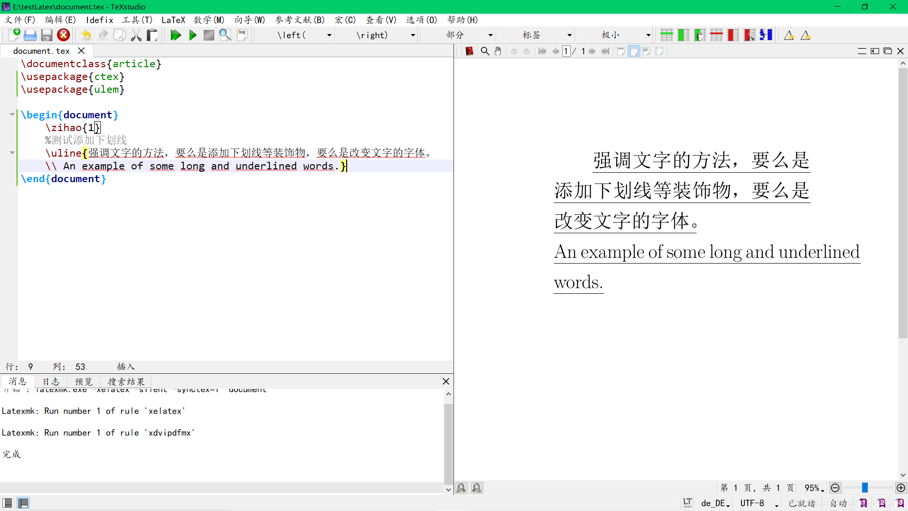
Task: Open the \left( delimiter dropdown
Action: coord(329,35)
